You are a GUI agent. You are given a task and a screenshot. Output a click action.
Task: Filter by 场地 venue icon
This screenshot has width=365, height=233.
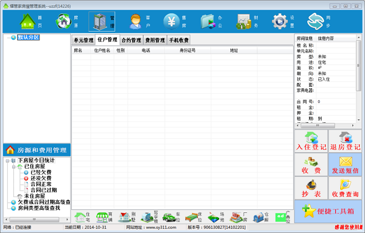click(x=216, y=217)
